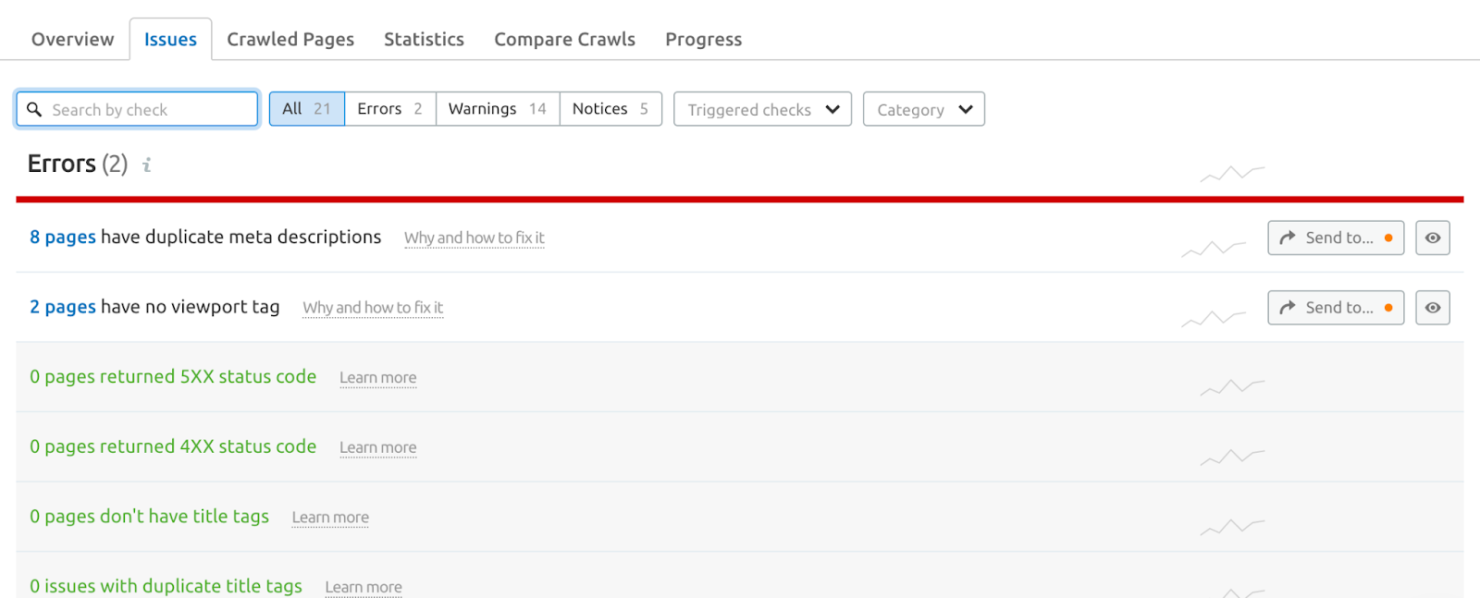Open the Category dropdown

coord(922,108)
